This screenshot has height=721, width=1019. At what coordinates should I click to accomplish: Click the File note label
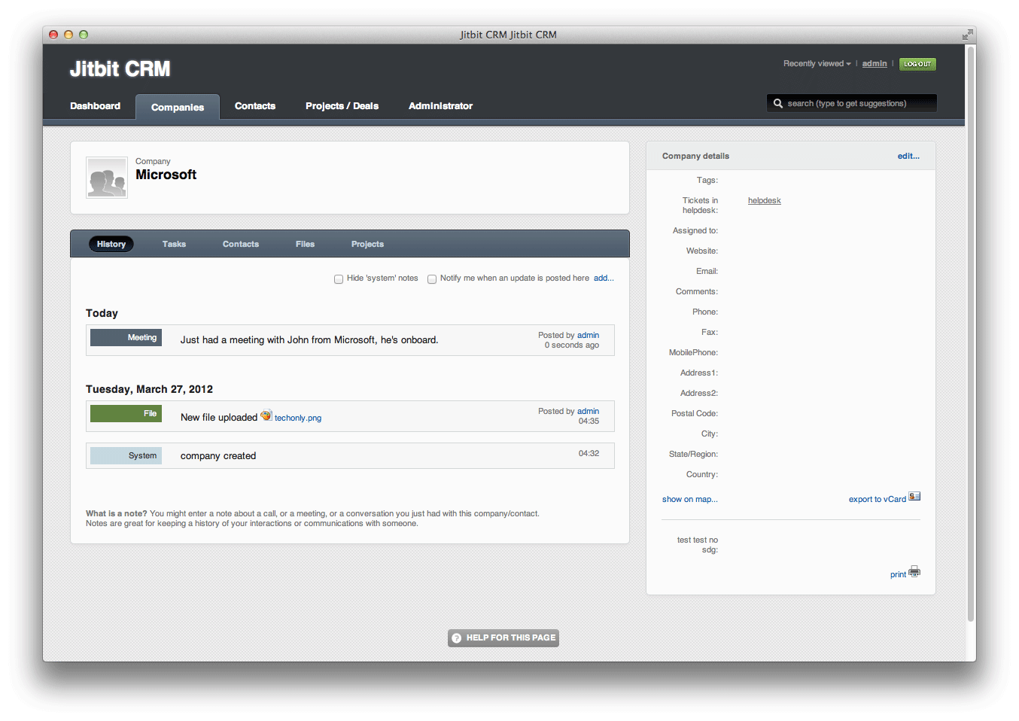[126, 414]
